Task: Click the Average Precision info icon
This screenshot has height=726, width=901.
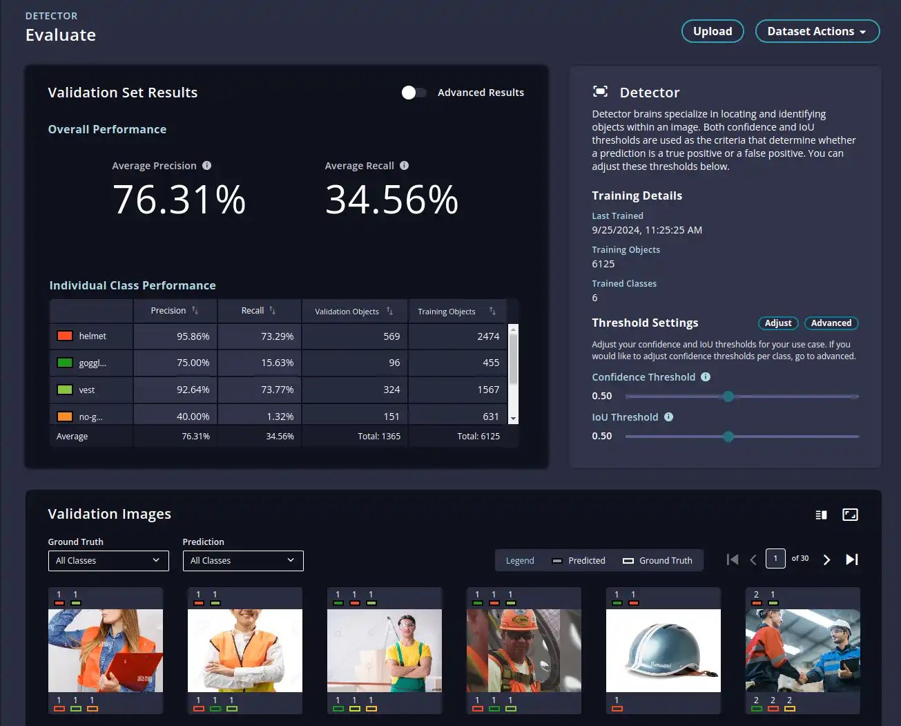Action: pos(206,166)
